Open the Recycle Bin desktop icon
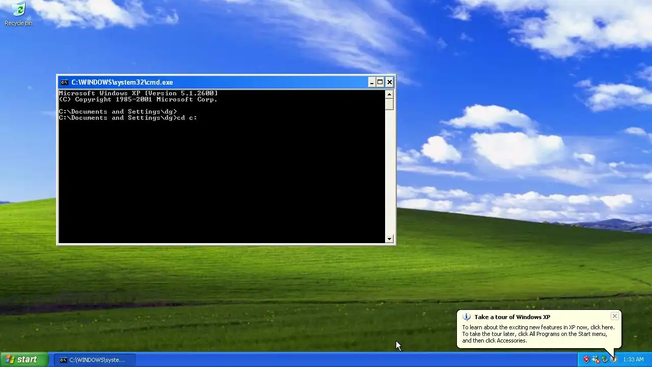Viewport: 652px width, 367px height. (x=18, y=14)
